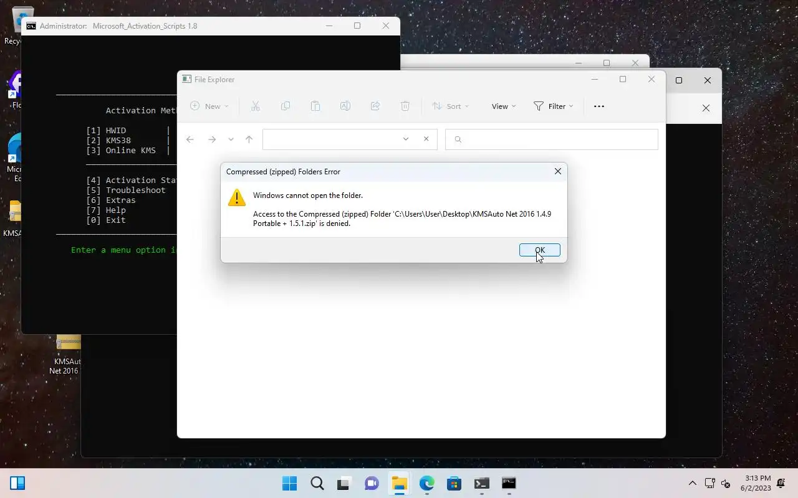Click the Delete trash icon in File Explorer

pos(405,106)
